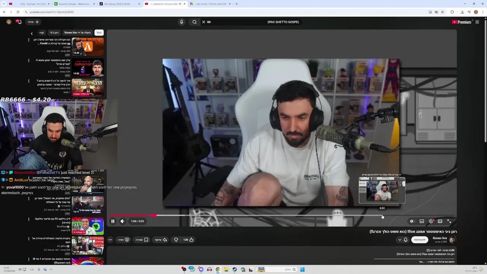
Task: Expand the video description with 'more'
Action: click(421, 262)
